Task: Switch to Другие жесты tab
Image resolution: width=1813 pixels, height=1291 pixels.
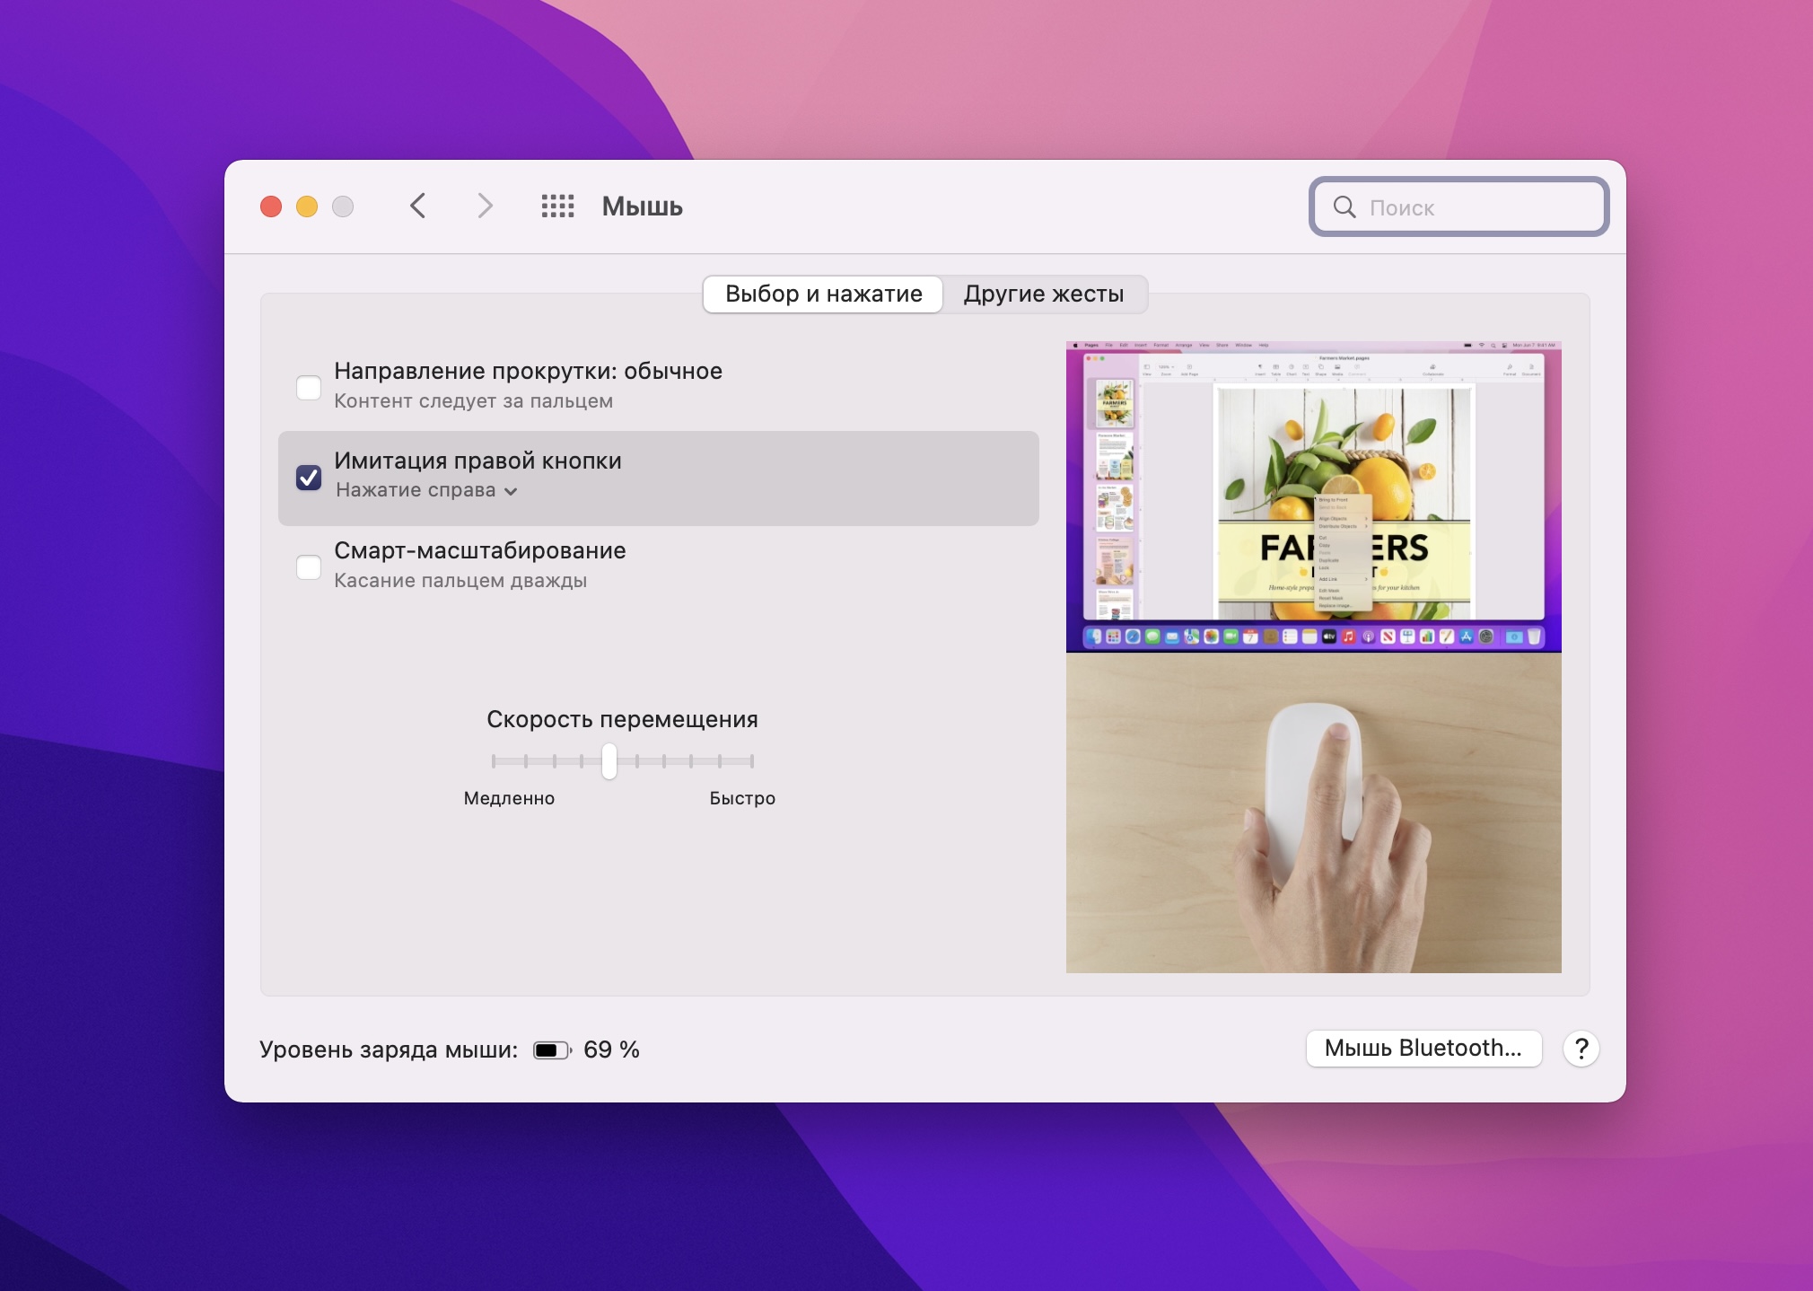Action: pos(1043,294)
